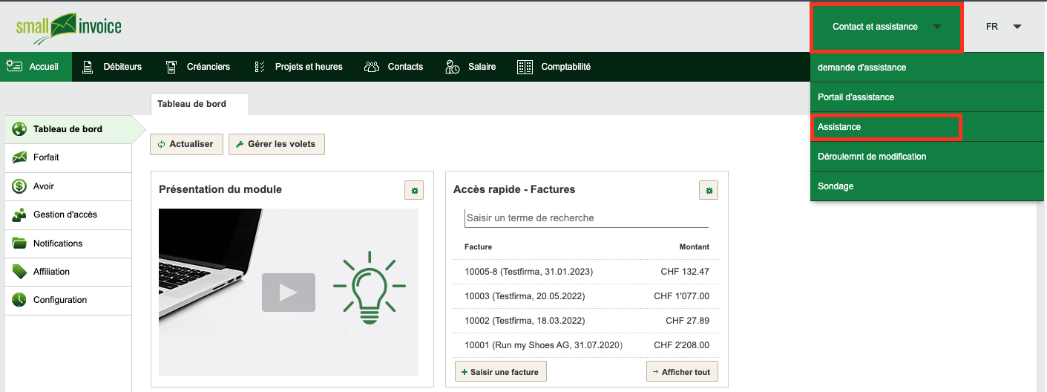Play the module presentation video
Image resolution: width=1047 pixels, height=392 pixels.
point(289,293)
